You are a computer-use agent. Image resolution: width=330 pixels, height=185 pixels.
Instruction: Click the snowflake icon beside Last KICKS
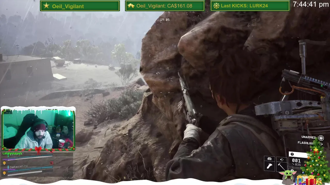point(217,6)
